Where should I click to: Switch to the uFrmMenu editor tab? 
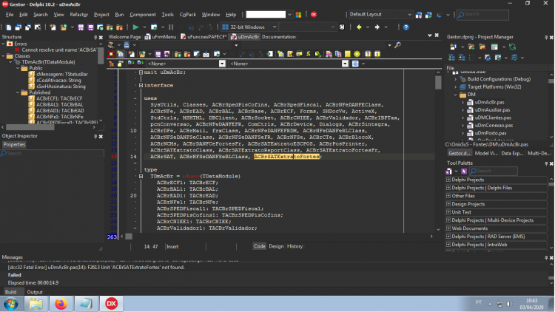161,37
